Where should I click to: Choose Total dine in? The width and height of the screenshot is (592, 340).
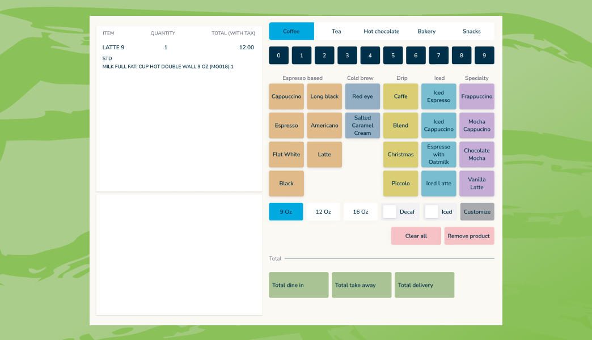coord(299,285)
